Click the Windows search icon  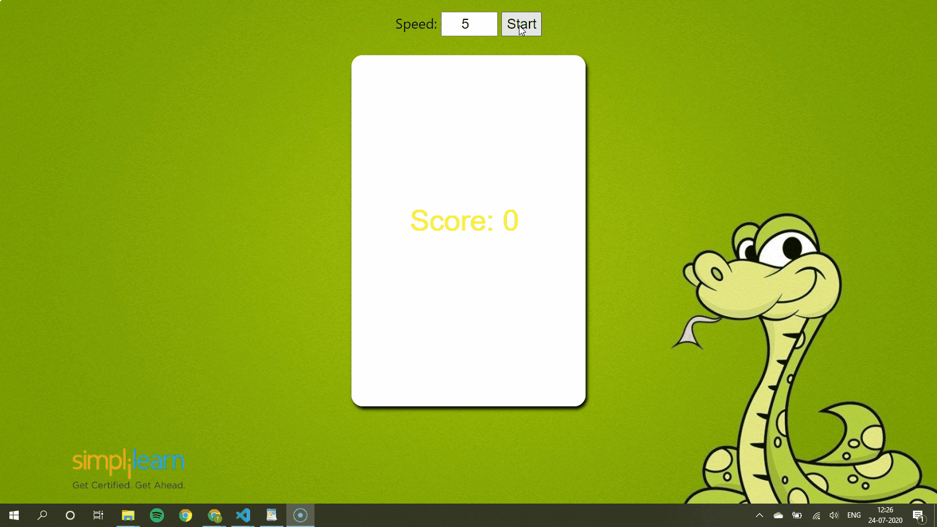click(x=41, y=515)
